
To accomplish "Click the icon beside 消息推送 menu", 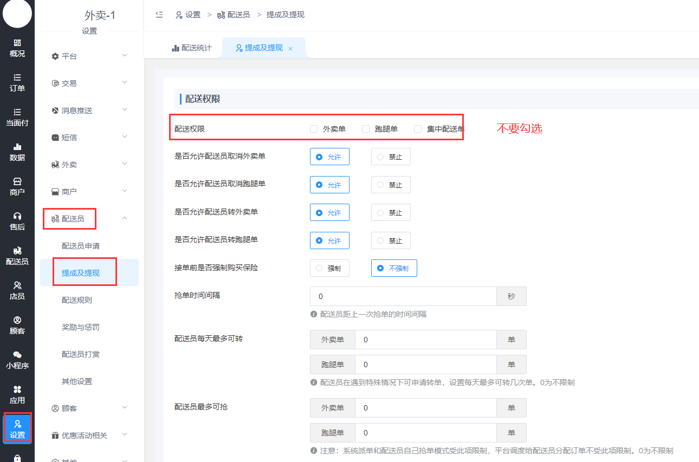I will [x=55, y=110].
